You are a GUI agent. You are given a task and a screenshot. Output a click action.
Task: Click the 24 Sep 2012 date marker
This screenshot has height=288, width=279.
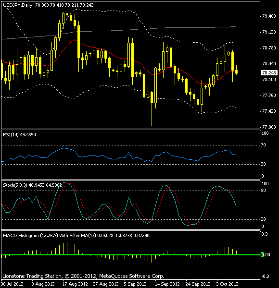point(198,284)
